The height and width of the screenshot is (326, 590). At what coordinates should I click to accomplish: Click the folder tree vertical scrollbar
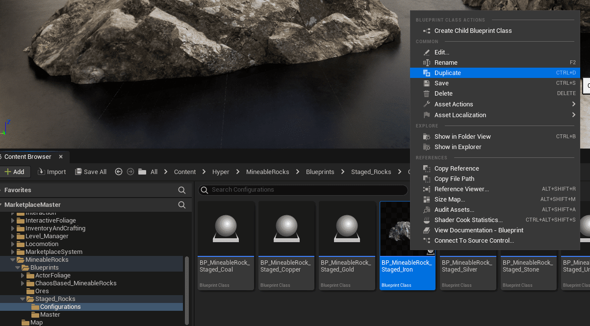click(186, 289)
